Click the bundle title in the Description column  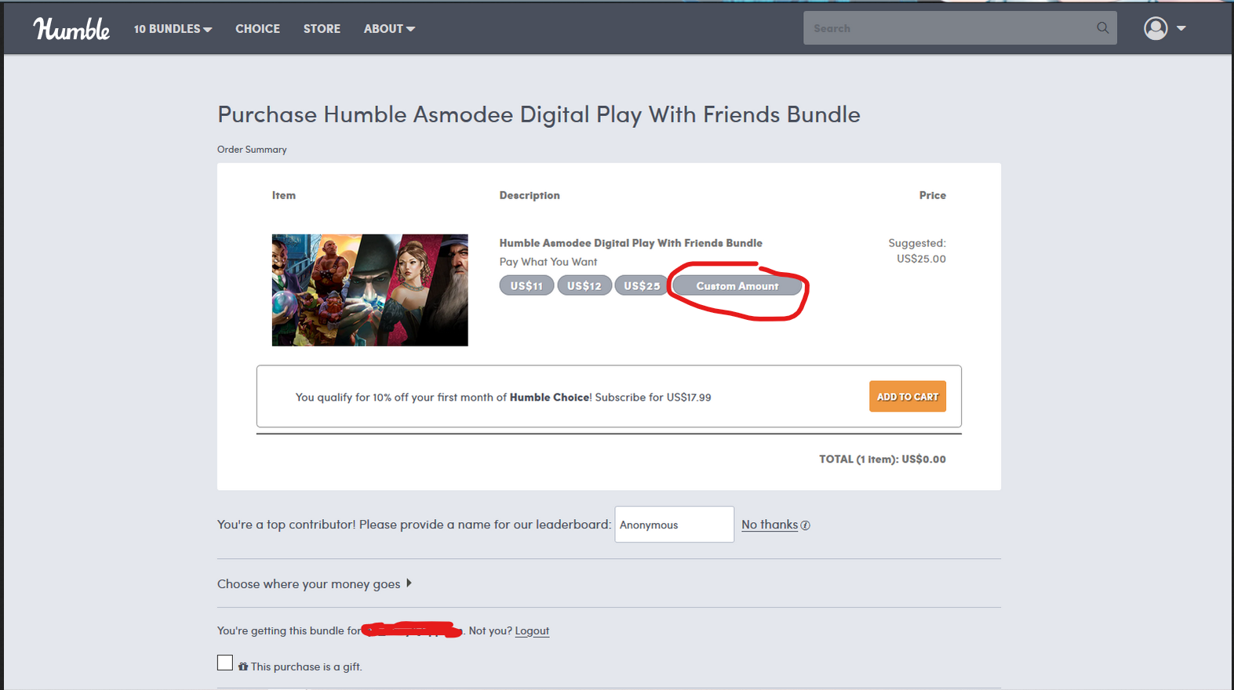[x=631, y=243]
